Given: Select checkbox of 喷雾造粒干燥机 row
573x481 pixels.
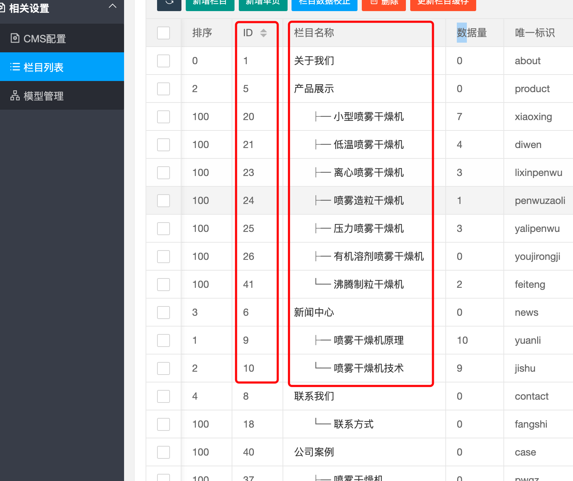Looking at the screenshot, I should 164,201.
